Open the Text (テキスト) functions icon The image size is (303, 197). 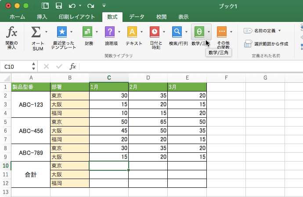click(x=132, y=32)
